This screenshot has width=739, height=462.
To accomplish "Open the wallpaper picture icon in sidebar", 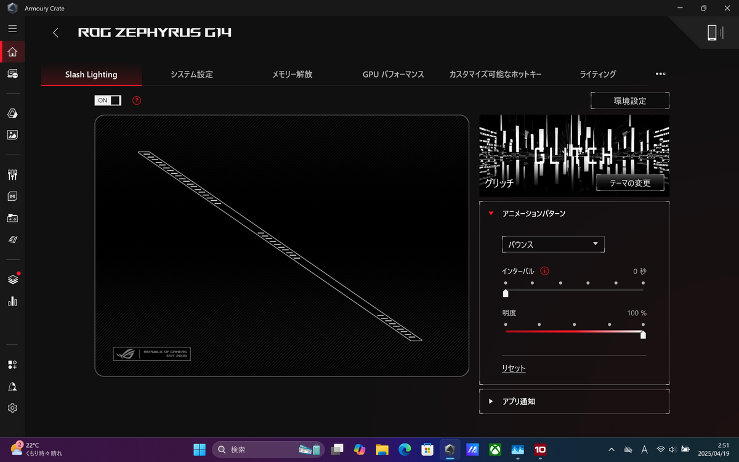I will click(x=12, y=134).
